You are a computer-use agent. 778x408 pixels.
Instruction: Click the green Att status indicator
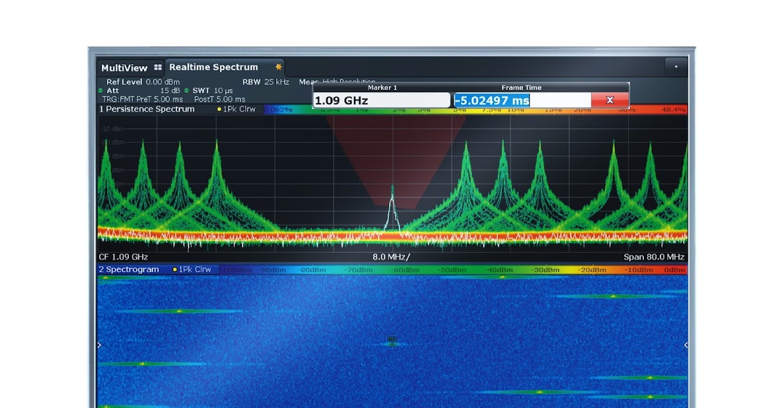click(x=100, y=91)
